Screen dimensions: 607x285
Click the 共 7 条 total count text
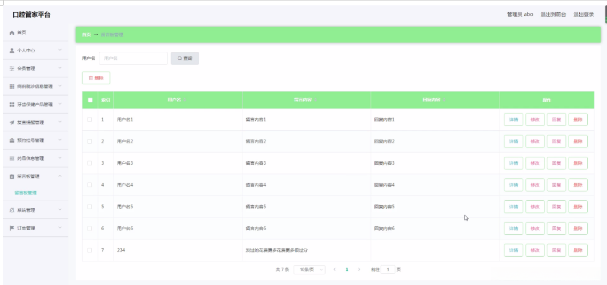pos(282,270)
